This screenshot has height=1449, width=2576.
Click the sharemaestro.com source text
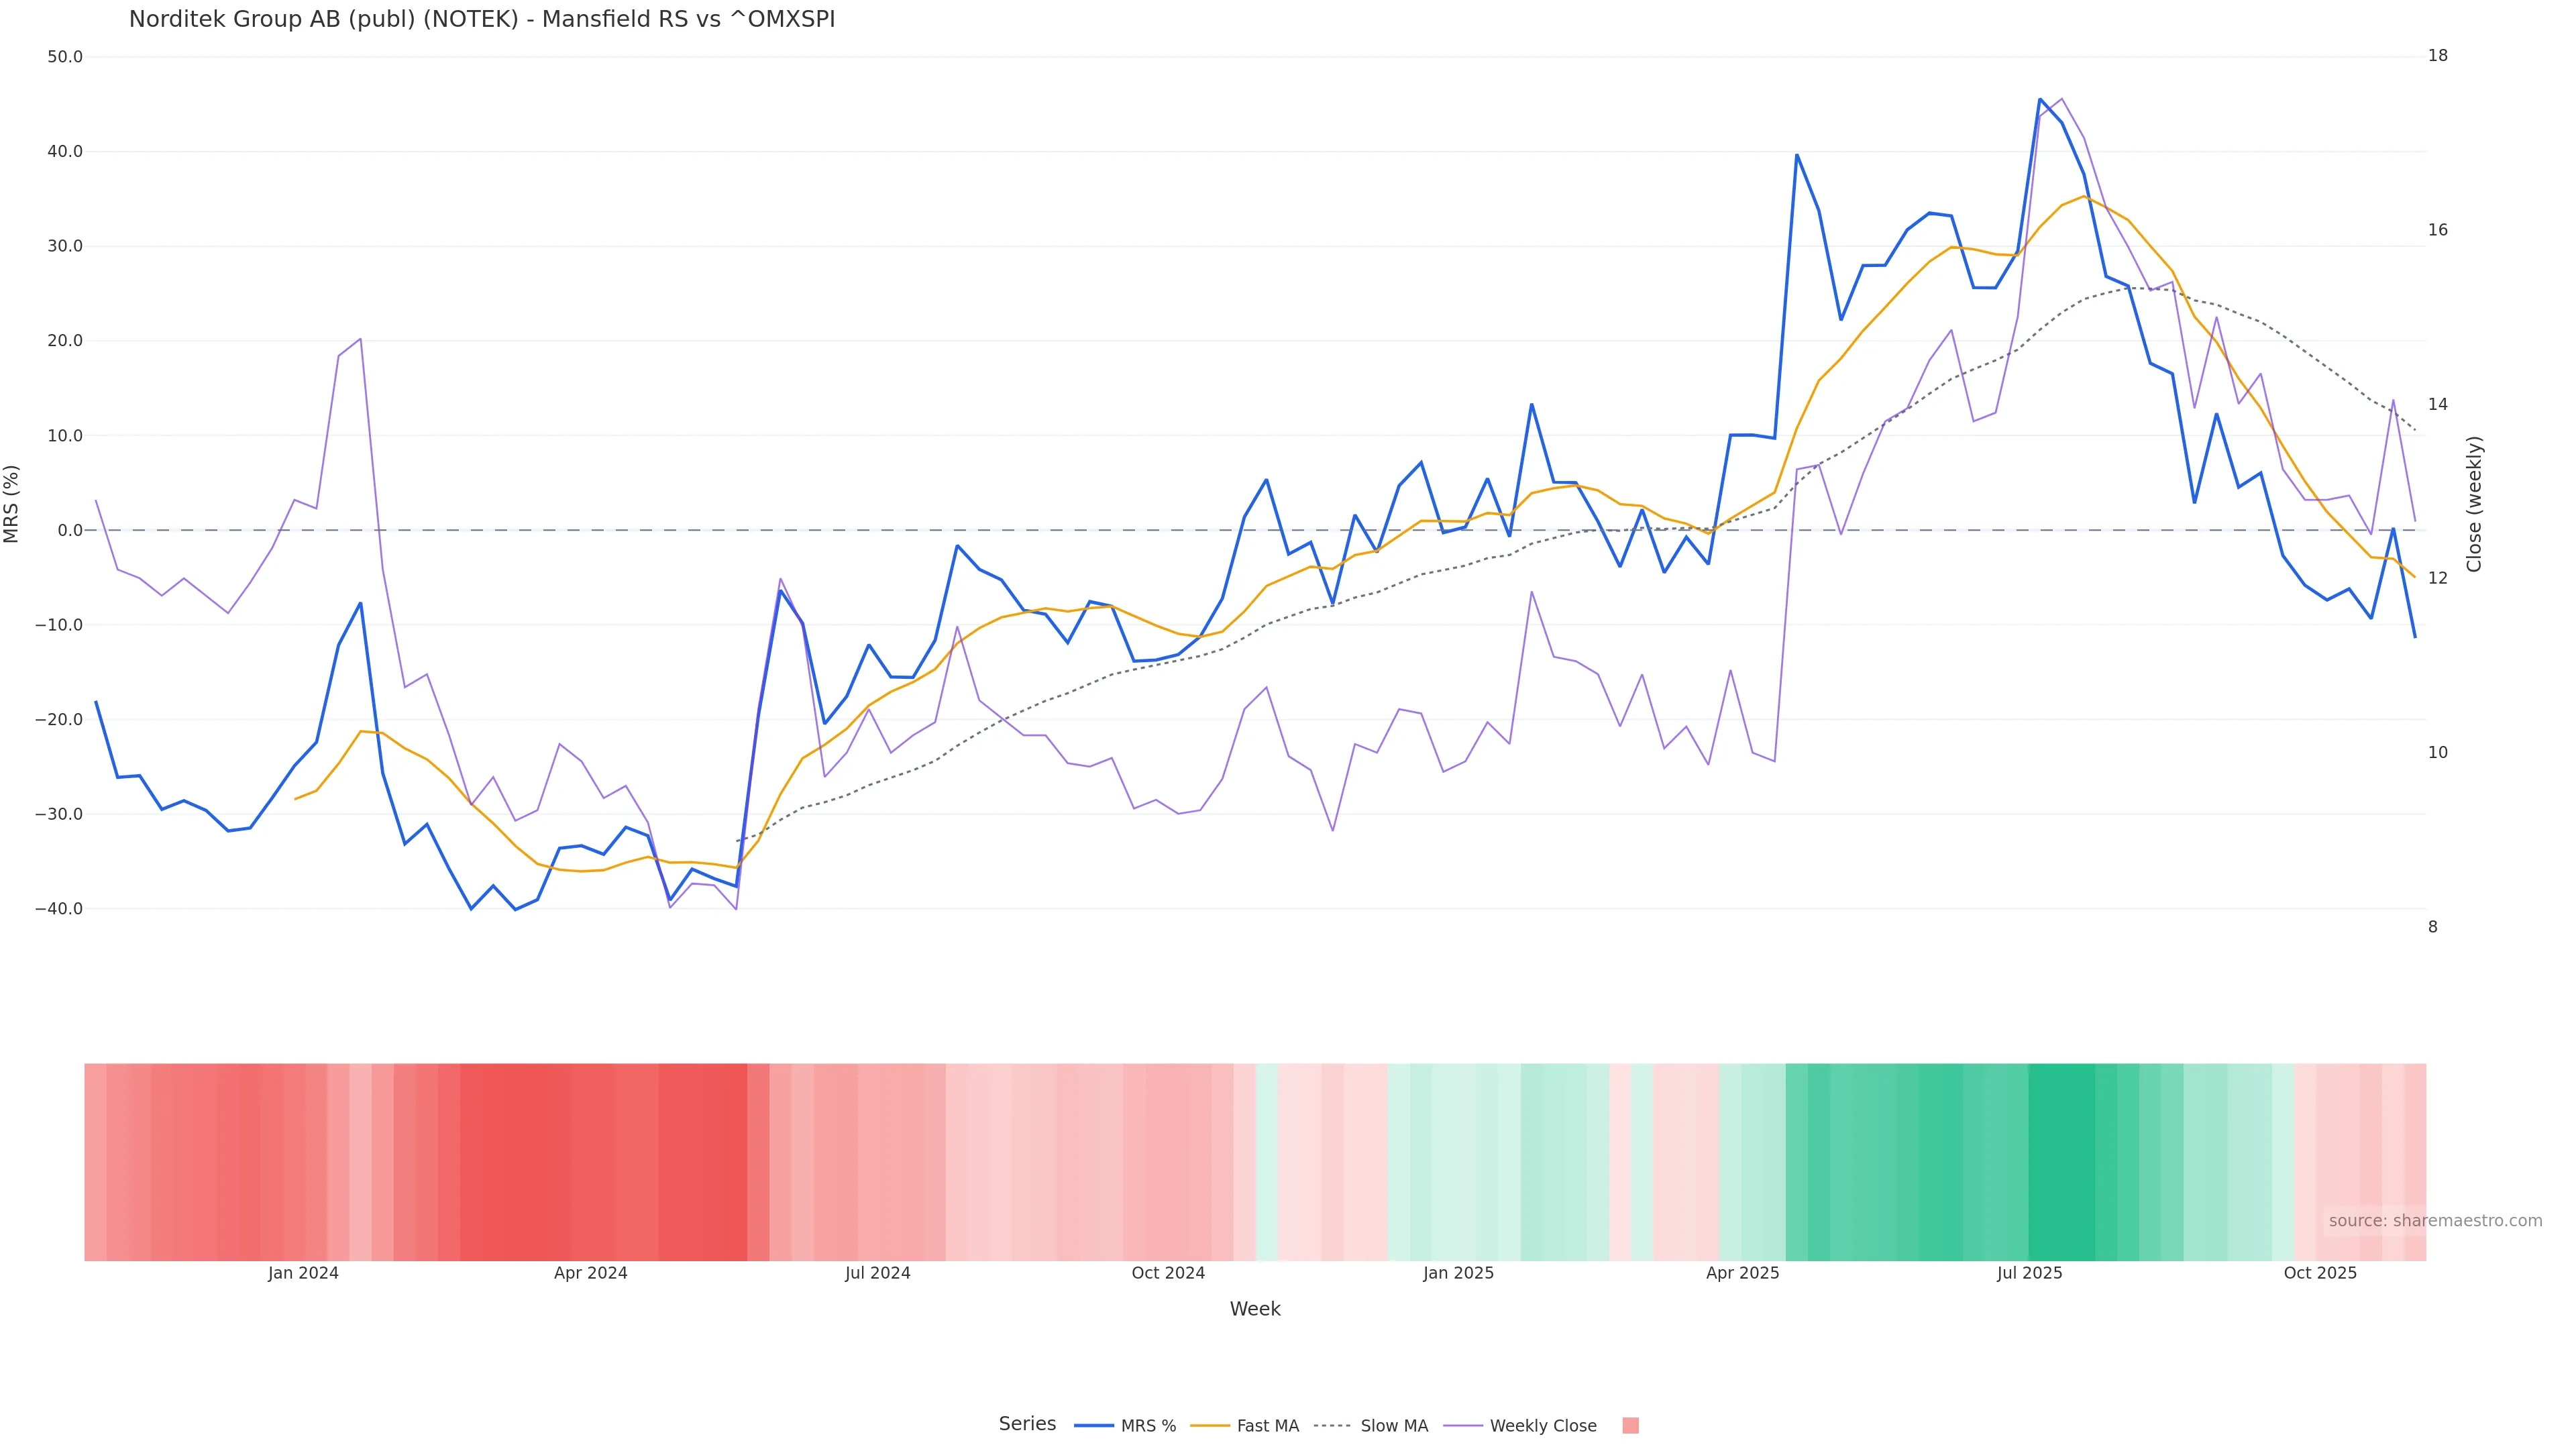click(2434, 1221)
